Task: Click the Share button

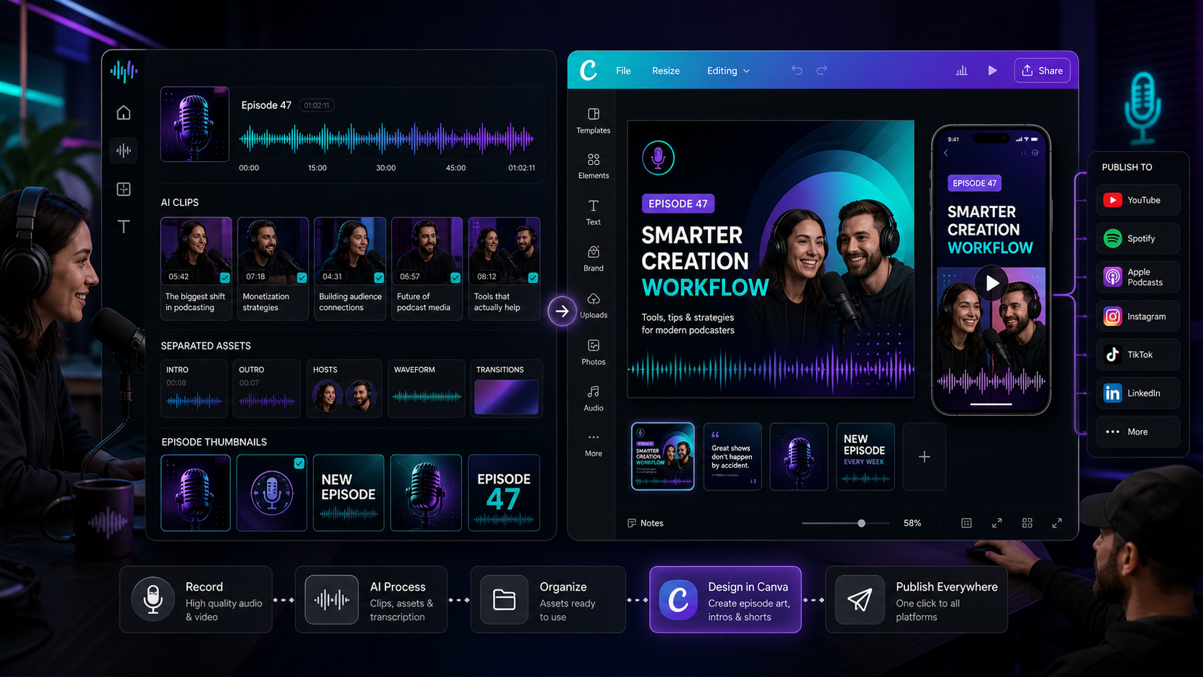Action: coord(1043,71)
